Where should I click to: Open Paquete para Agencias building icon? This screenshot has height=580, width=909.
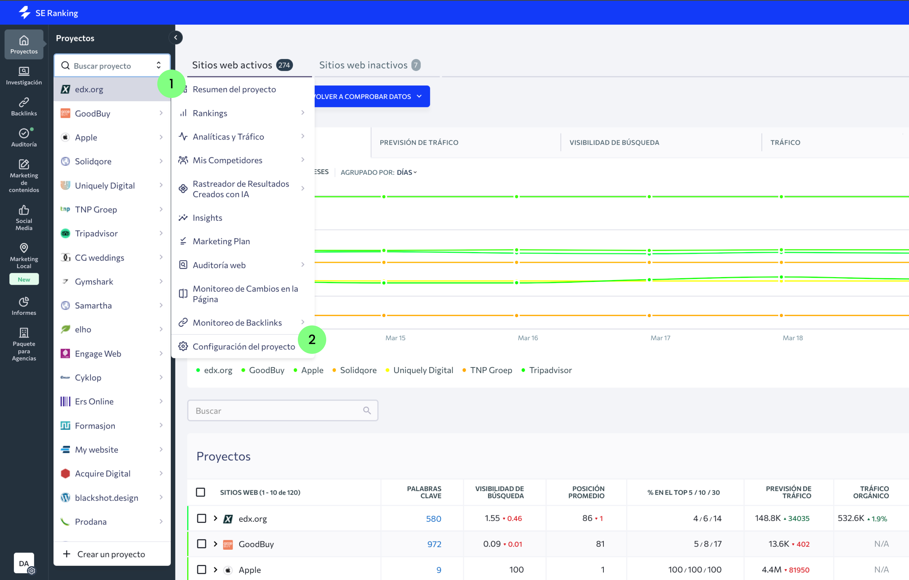click(x=24, y=333)
